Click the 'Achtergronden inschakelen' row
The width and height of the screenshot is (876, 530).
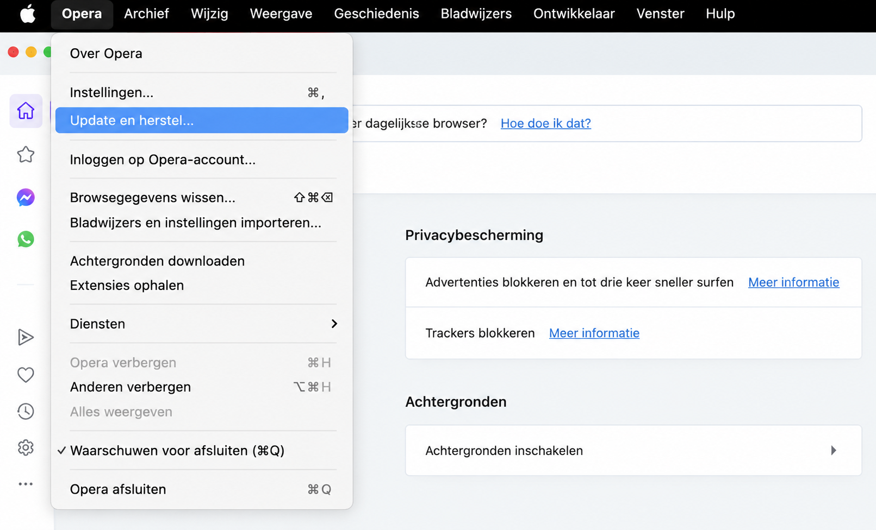pyautogui.click(x=633, y=450)
